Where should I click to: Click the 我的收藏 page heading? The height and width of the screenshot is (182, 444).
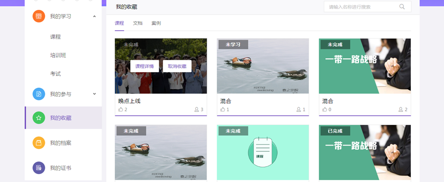127,7
